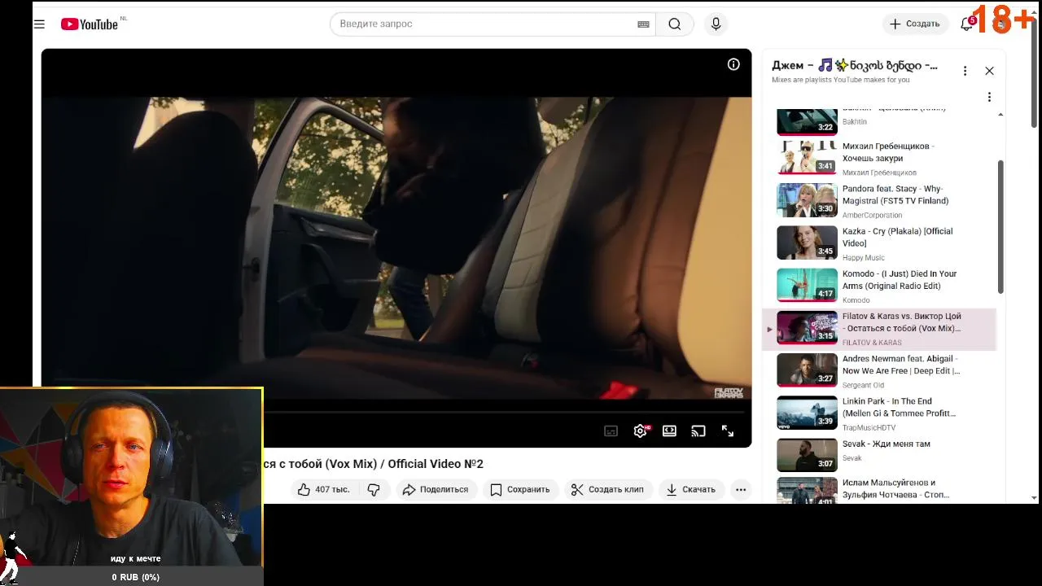The width and height of the screenshot is (1042, 586).
Task: Open Ислам Мальсуйгенов и Зульфия Чотчаева video
Action: pos(879,491)
